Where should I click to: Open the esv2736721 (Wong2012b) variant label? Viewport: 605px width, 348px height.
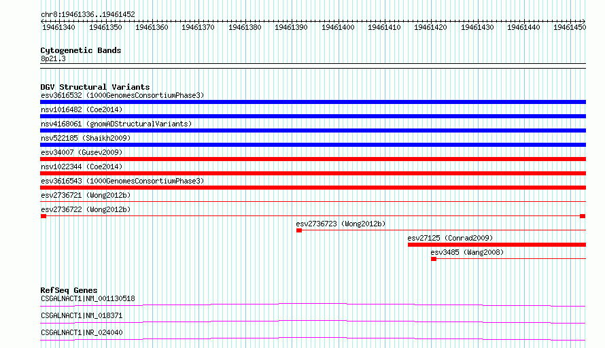(x=86, y=195)
